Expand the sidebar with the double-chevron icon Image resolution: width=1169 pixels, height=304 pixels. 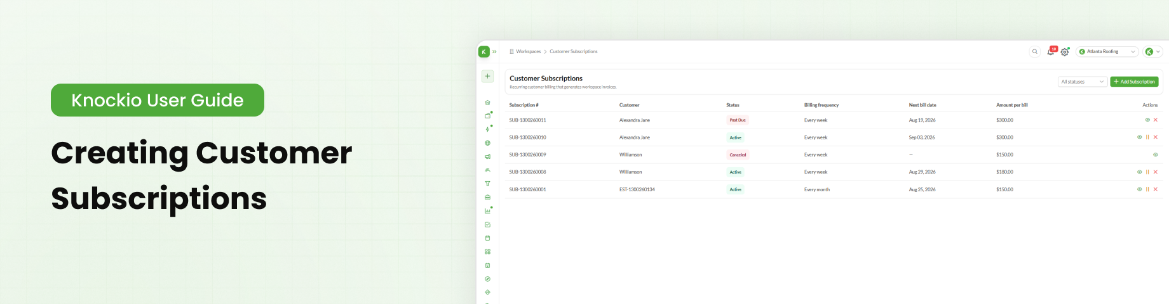point(494,52)
